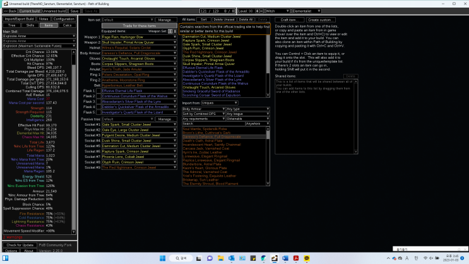Click the 2 Warnings text
This screenshot has height=264, width=469.
point(13,237)
